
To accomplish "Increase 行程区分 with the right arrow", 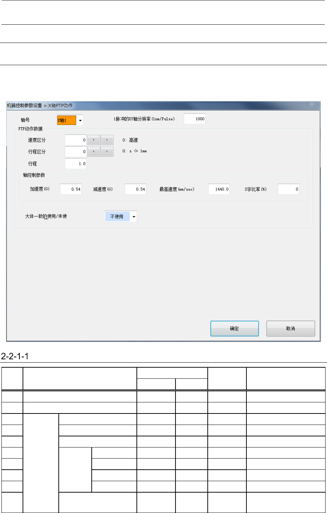I will [107, 151].
